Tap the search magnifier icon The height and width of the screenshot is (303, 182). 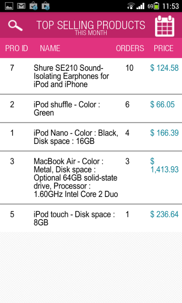15,25
